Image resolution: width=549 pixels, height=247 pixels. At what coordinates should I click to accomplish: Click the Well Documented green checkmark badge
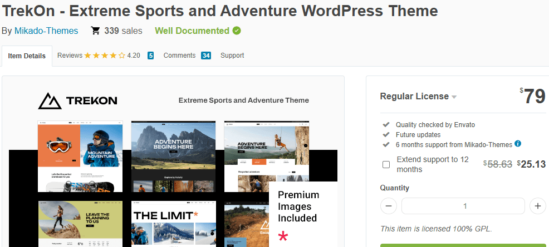[237, 31]
